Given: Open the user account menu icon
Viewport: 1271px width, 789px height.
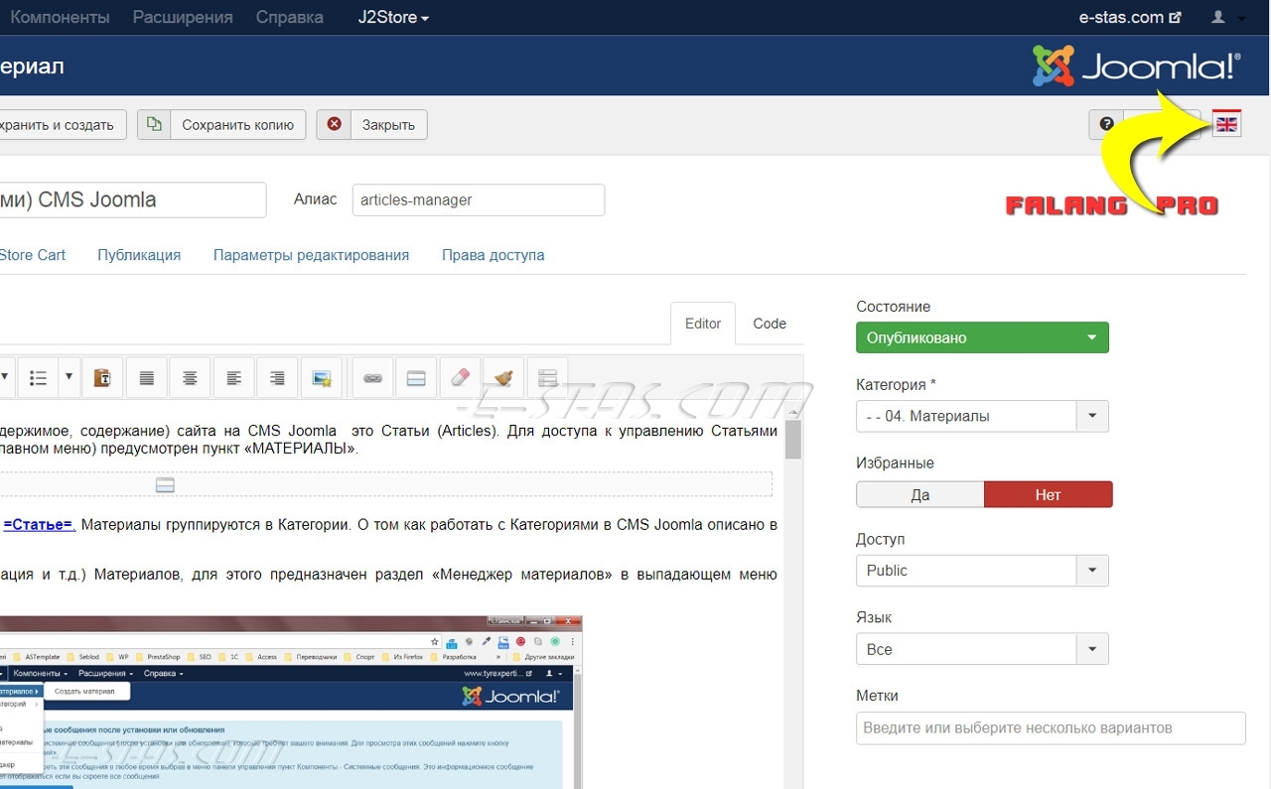Looking at the screenshot, I should coord(1225,17).
